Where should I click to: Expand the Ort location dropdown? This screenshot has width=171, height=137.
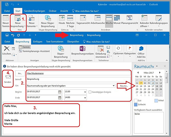(113, 86)
